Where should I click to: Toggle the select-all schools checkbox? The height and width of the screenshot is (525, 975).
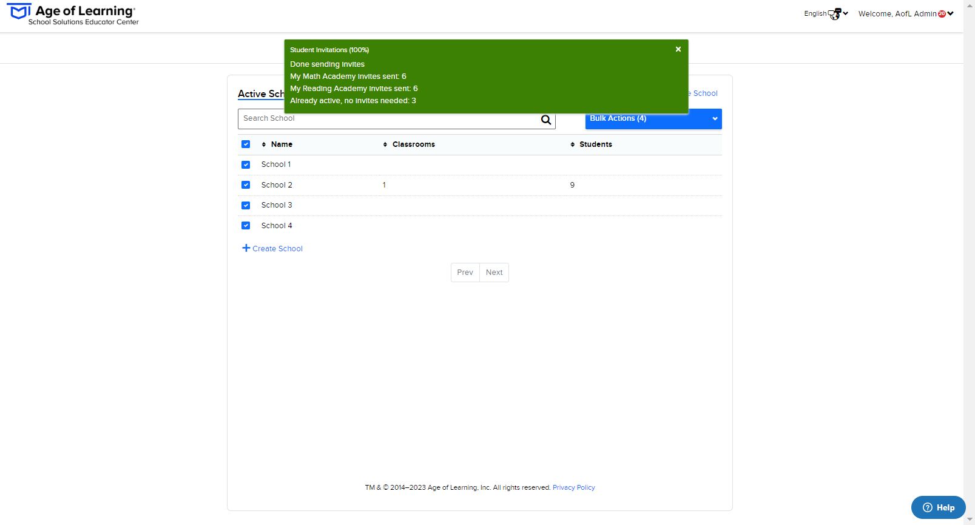click(x=246, y=144)
